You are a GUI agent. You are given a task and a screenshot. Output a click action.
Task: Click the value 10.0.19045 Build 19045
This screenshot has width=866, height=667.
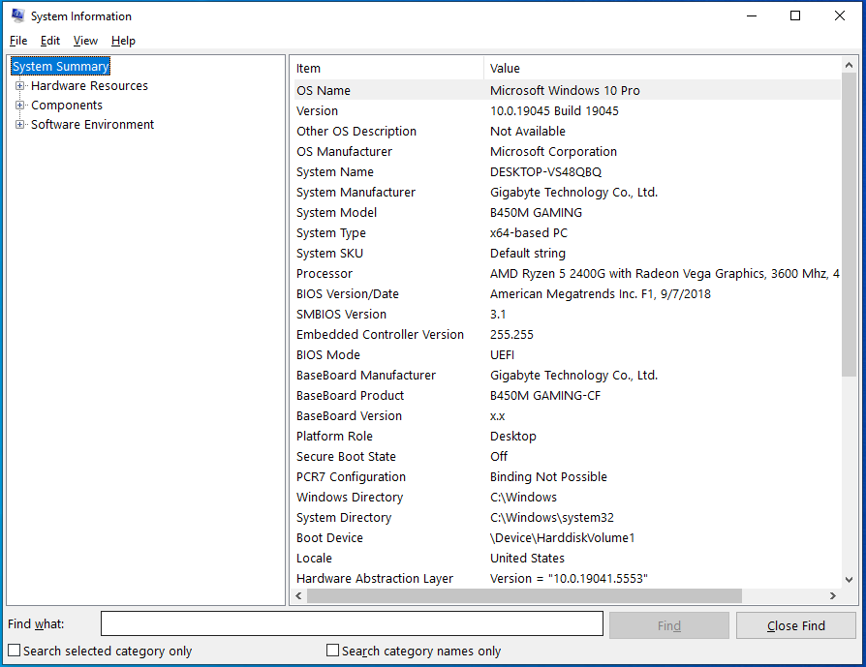[554, 111]
